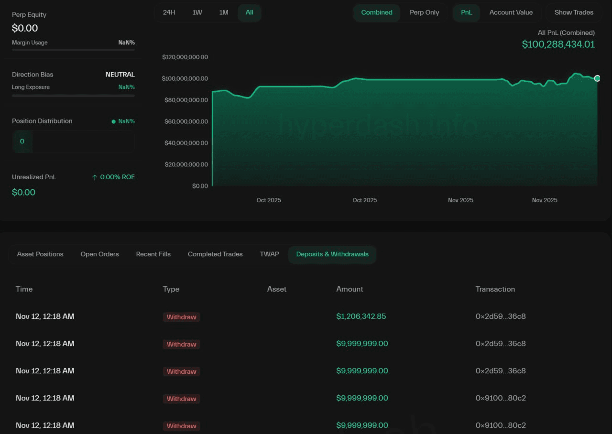Viewport: 612px width, 434px height.
Task: Select the 1M time range
Action: [224, 12]
